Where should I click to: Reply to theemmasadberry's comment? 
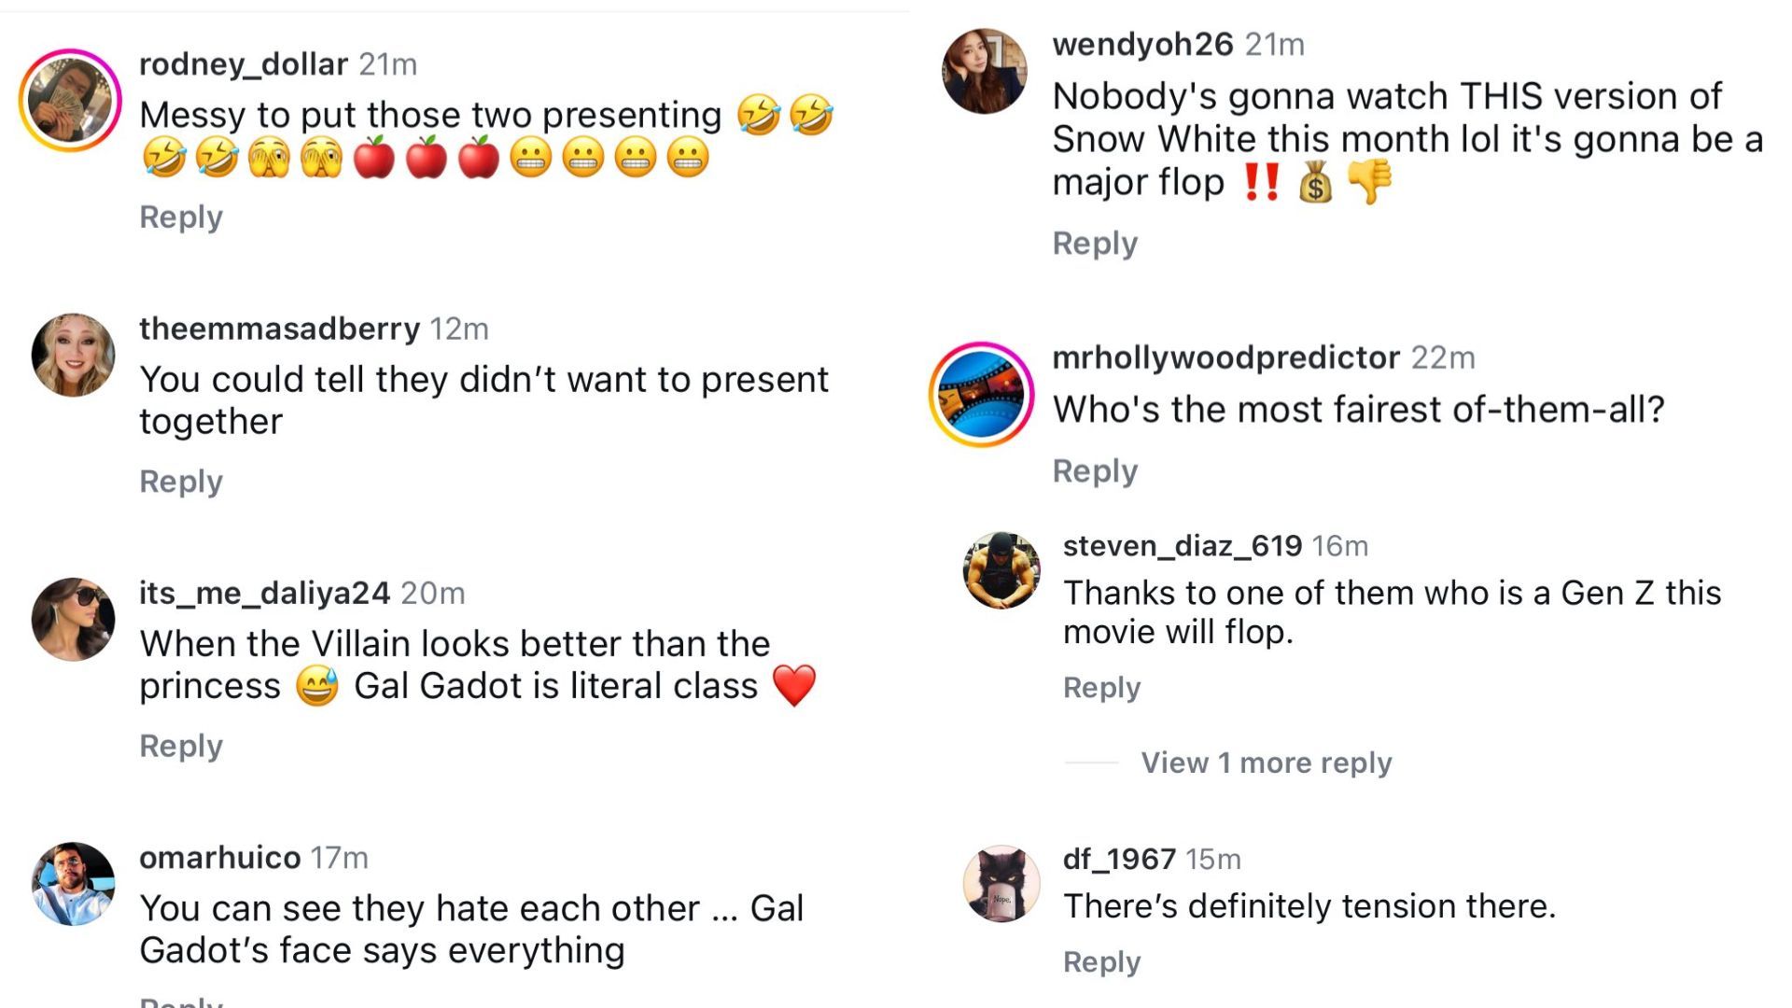pyautogui.click(x=181, y=482)
